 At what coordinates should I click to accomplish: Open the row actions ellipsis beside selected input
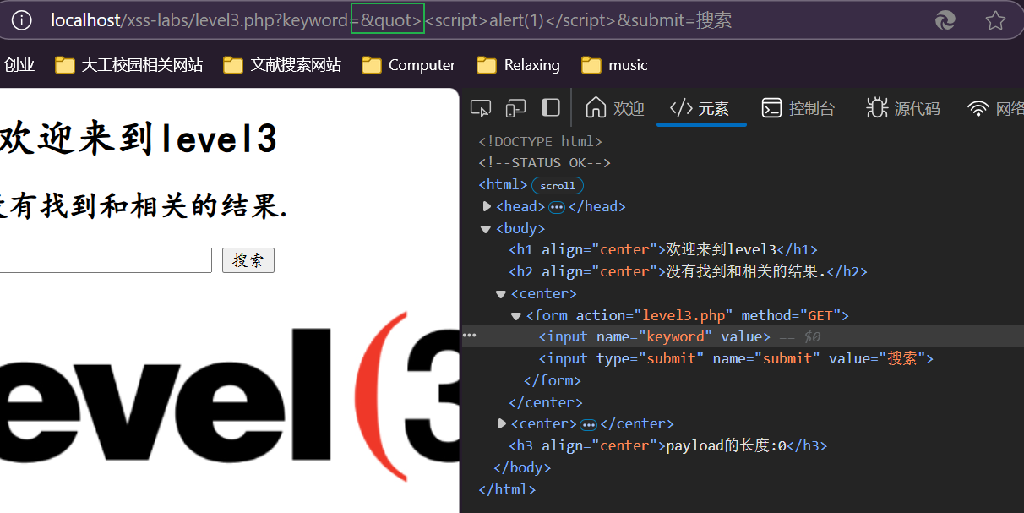(469, 336)
